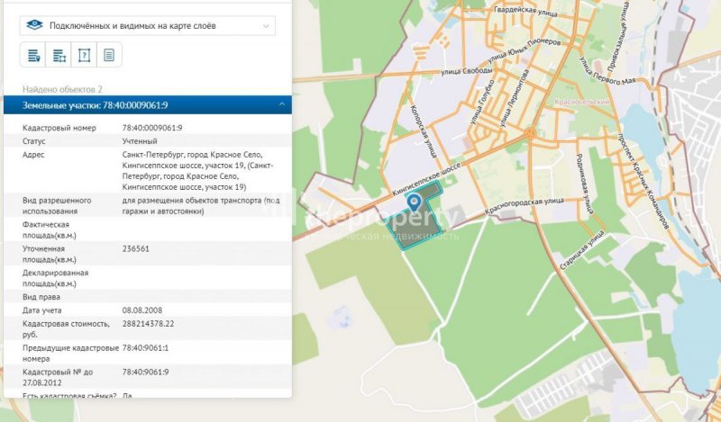Click the layers stack icon in dropdown
Screen dimensions: 721x422
click(x=34, y=25)
